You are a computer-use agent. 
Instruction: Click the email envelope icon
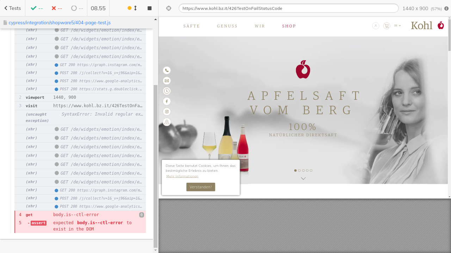click(x=167, y=81)
